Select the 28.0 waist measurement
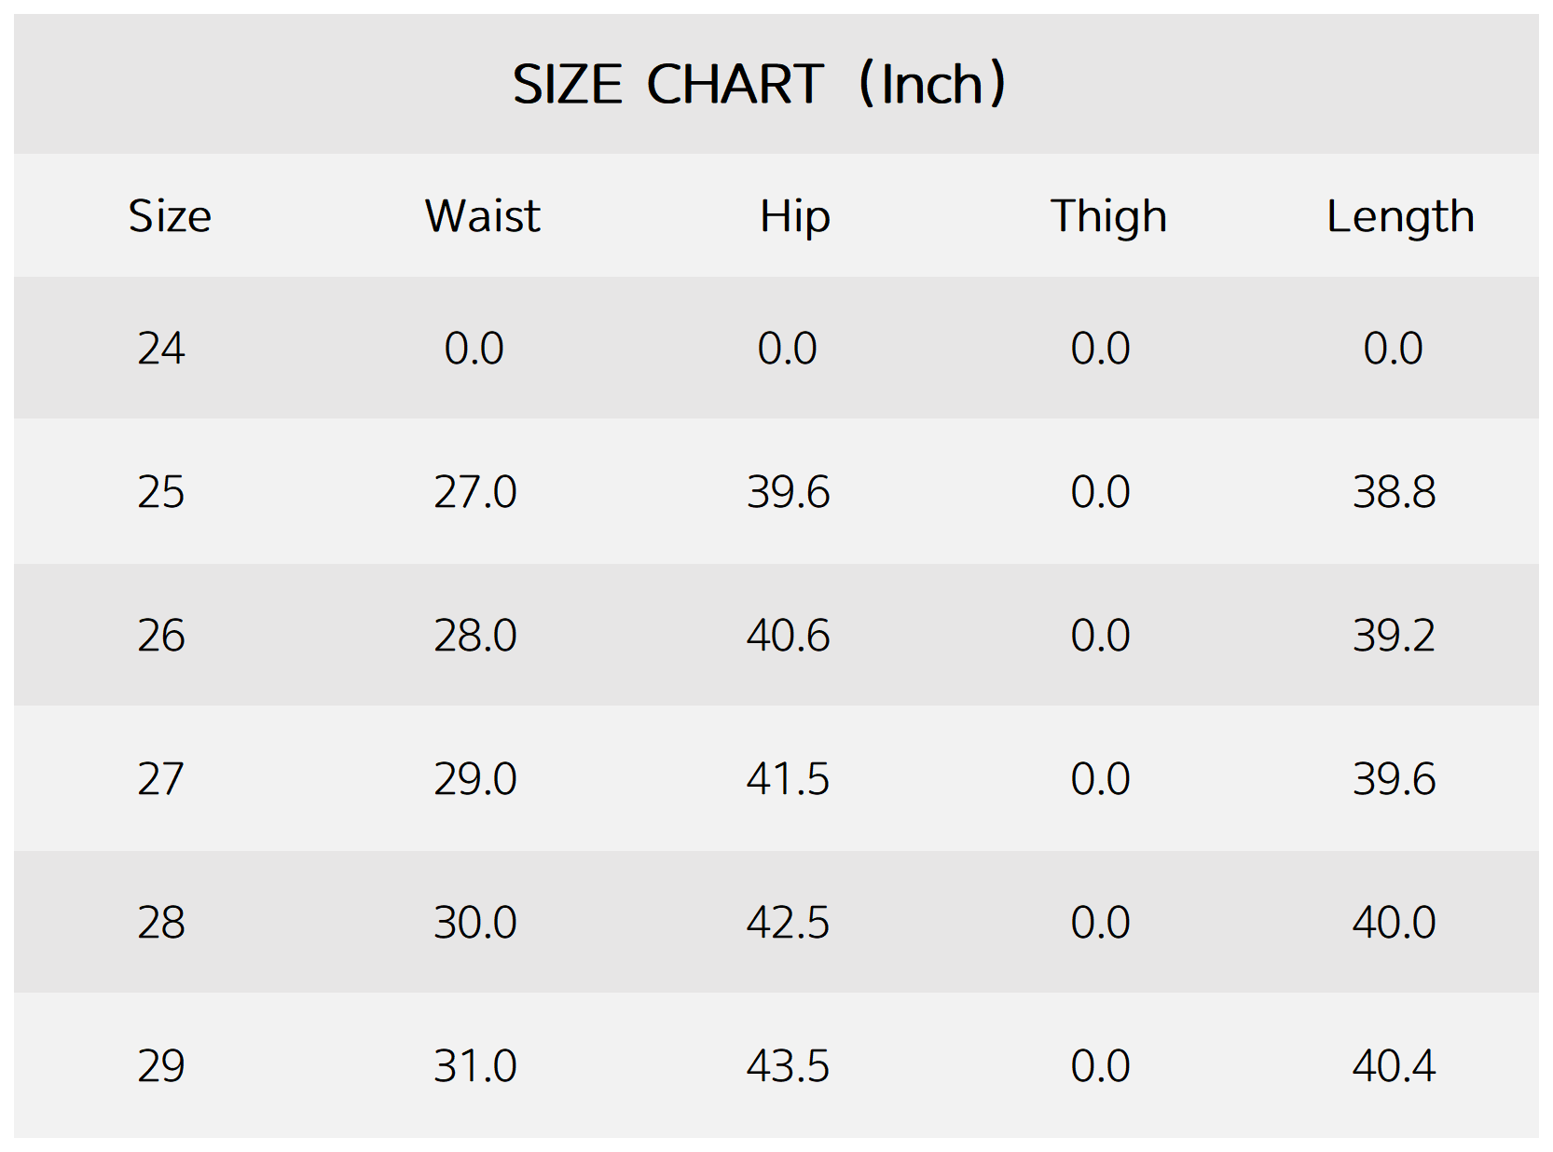 [x=474, y=636]
